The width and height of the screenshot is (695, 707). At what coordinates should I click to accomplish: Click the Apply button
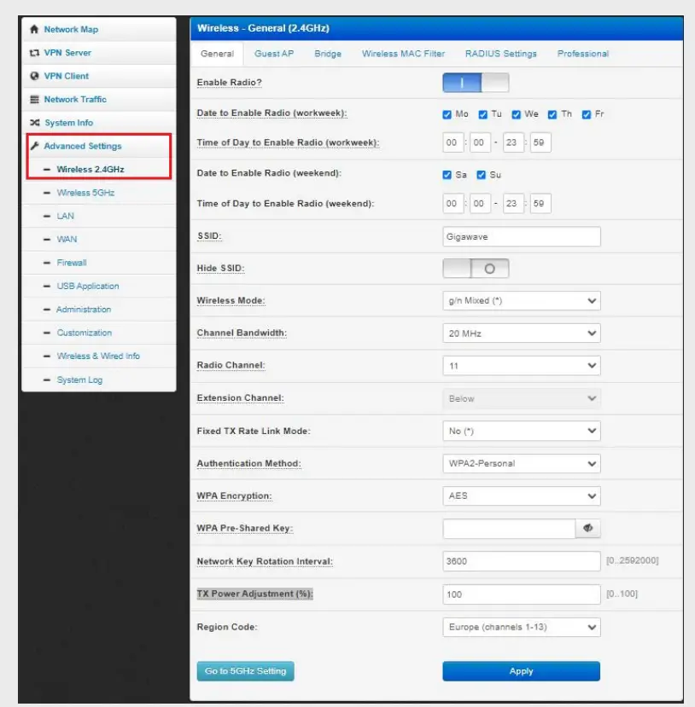coord(521,671)
